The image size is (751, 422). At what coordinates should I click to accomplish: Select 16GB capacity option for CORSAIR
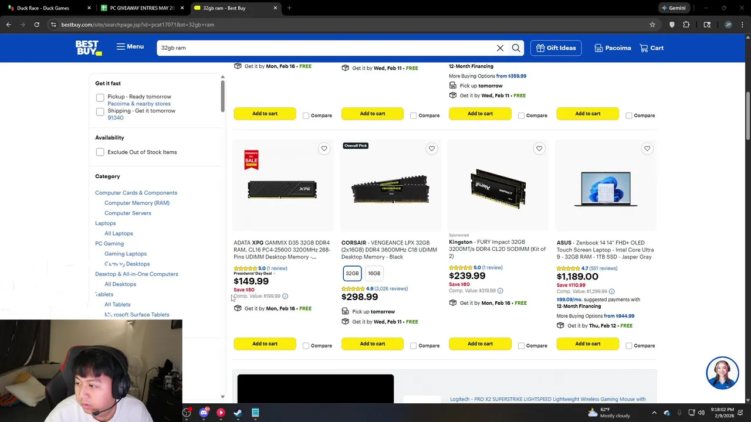coord(374,273)
